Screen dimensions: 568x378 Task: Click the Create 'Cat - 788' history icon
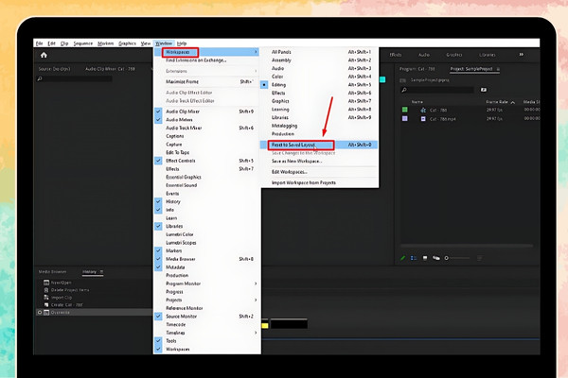tap(46, 305)
